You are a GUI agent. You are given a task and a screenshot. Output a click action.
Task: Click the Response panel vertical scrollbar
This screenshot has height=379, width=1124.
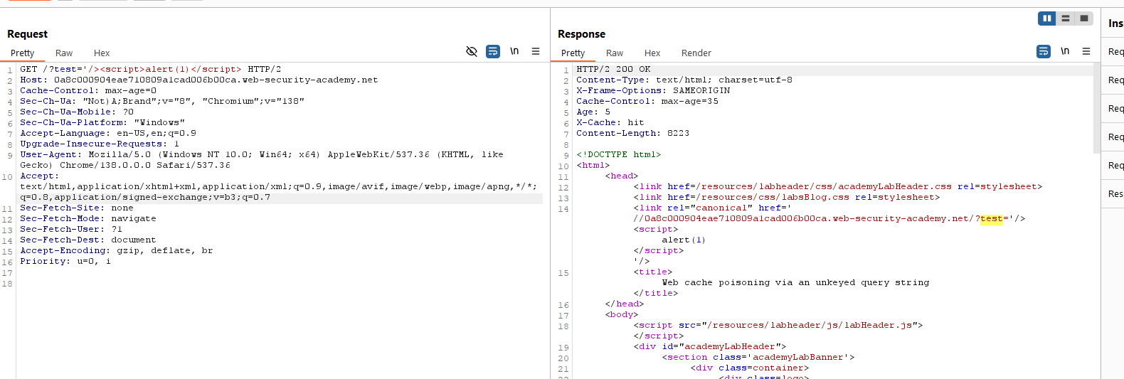click(x=1096, y=107)
